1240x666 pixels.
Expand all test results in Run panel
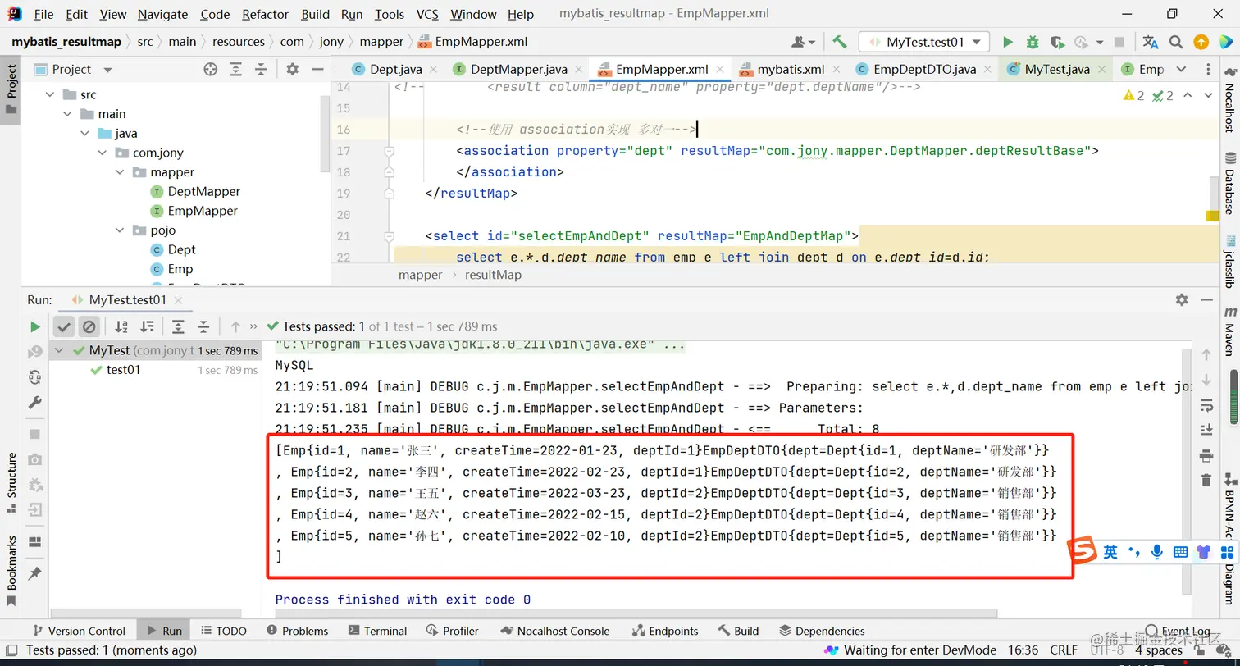point(178,326)
